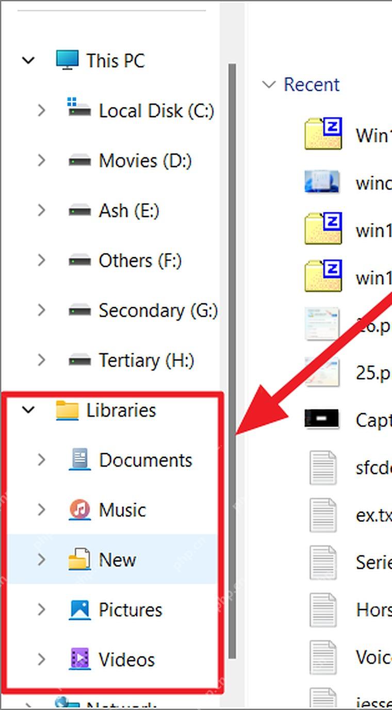Click the navigation pane vertical scrollbar thumb

pyautogui.click(x=232, y=361)
